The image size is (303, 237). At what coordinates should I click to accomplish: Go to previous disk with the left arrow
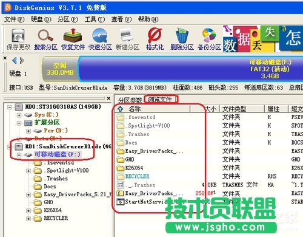[x=15, y=60]
